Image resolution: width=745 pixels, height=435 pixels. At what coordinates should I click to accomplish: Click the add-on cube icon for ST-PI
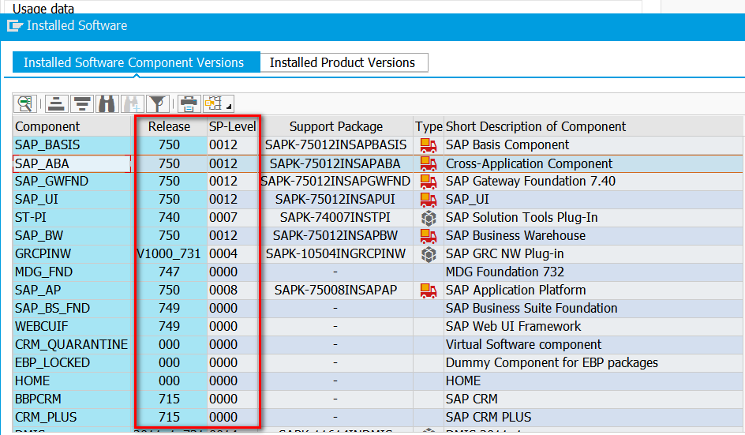(429, 218)
